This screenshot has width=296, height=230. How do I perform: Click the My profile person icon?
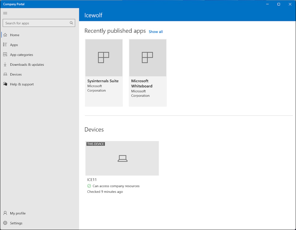click(x=5, y=213)
